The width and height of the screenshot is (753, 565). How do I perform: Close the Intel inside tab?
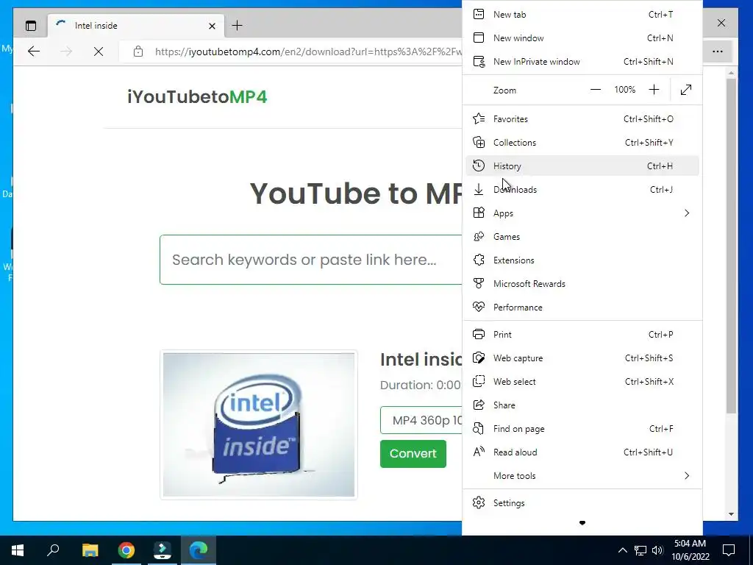click(213, 26)
